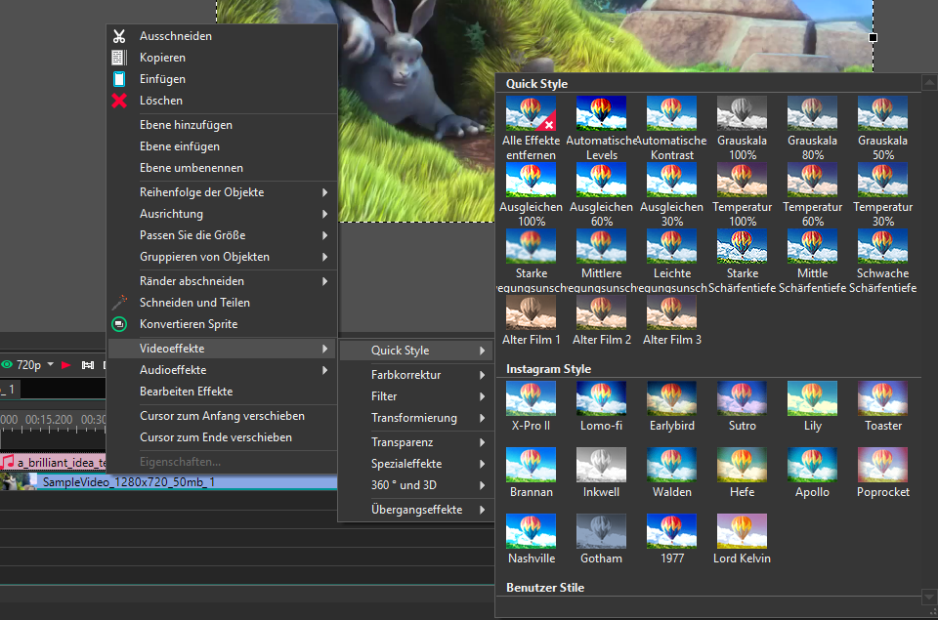Image resolution: width=938 pixels, height=620 pixels.
Task: Select Ebene hinzufügen from context menu
Action: (x=186, y=125)
